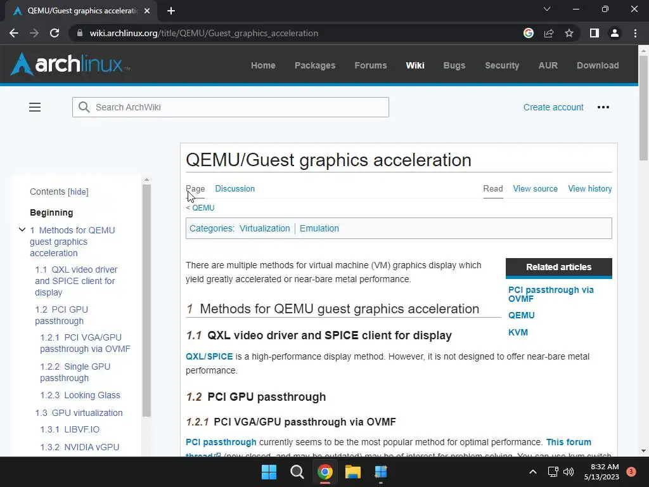The image size is (649, 487).
Task: Click the search magnifier in ArchWiki box
Action: pyautogui.click(x=84, y=107)
